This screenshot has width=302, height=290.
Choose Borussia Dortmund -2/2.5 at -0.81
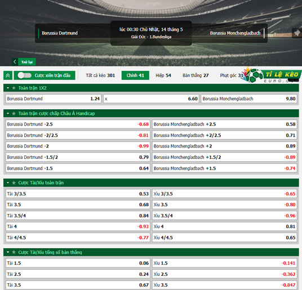pos(78,135)
